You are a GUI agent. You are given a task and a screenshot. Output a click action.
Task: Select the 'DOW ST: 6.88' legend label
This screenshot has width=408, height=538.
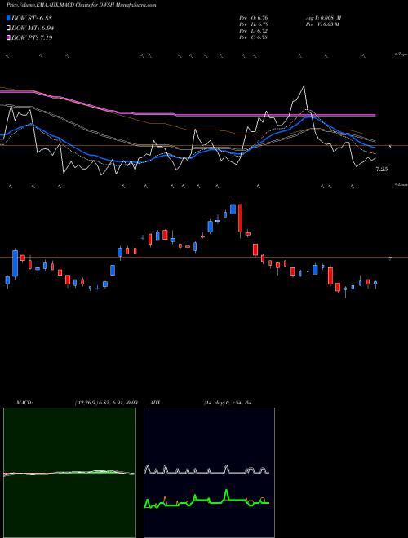click(32, 18)
